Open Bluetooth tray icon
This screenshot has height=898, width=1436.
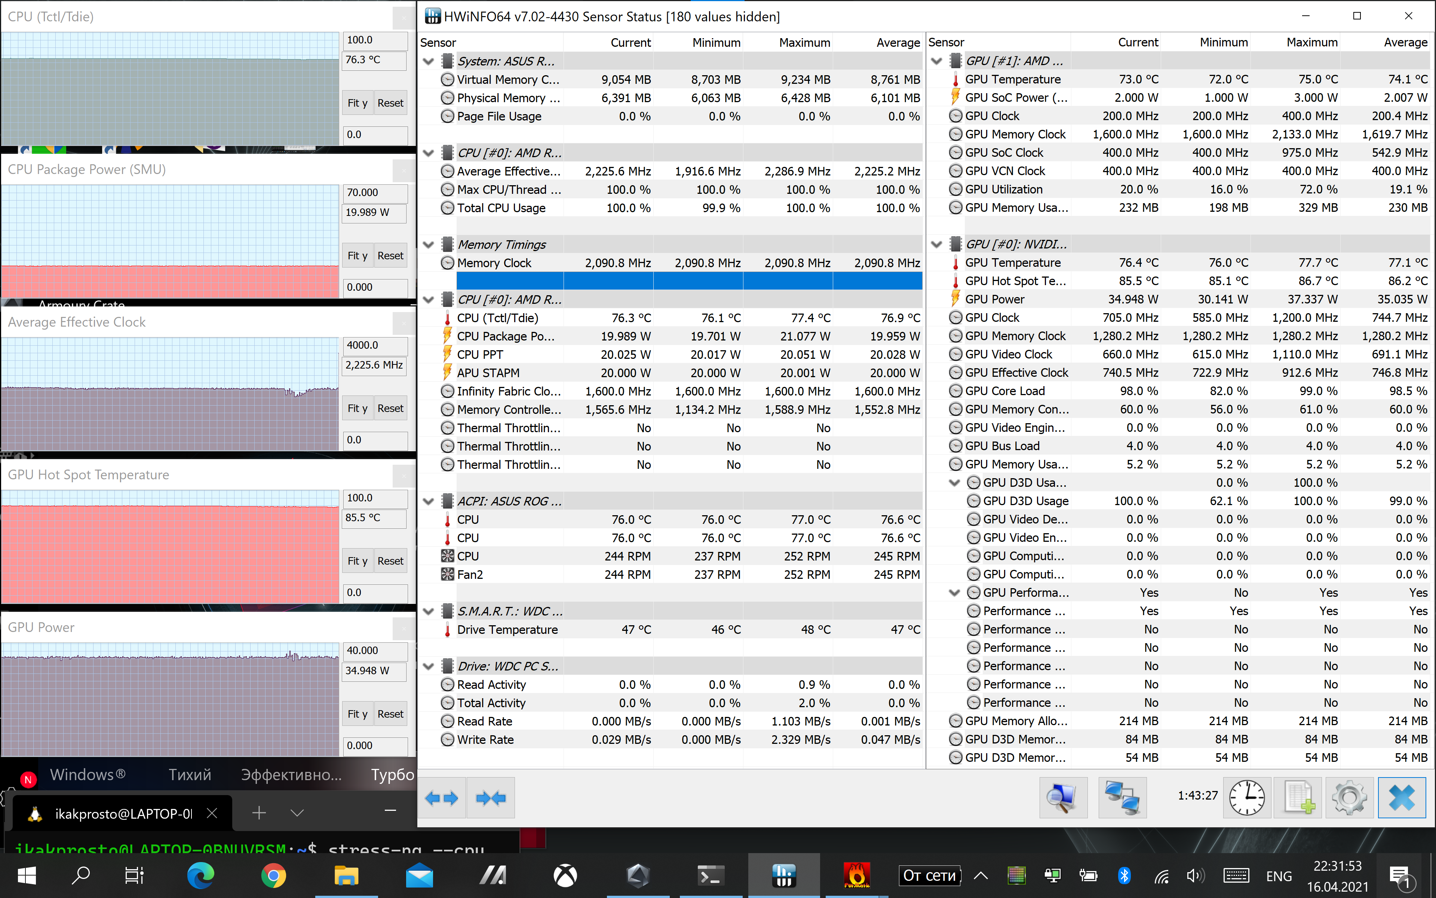coord(1124,876)
